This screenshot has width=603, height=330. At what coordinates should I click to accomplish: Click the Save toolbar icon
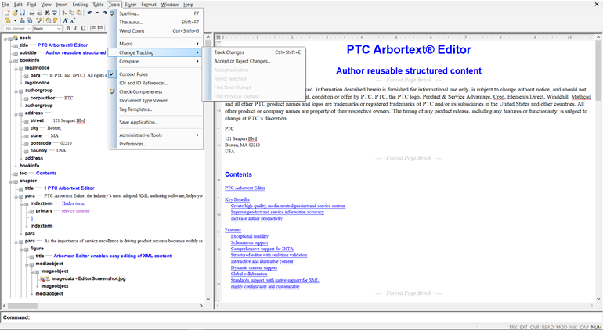pos(22,13)
